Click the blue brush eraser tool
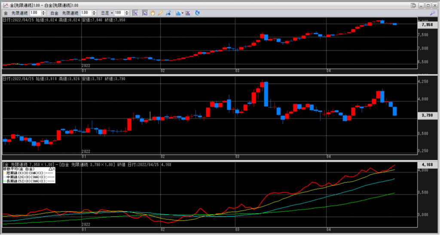The width and height of the screenshot is (440, 235). (168, 13)
